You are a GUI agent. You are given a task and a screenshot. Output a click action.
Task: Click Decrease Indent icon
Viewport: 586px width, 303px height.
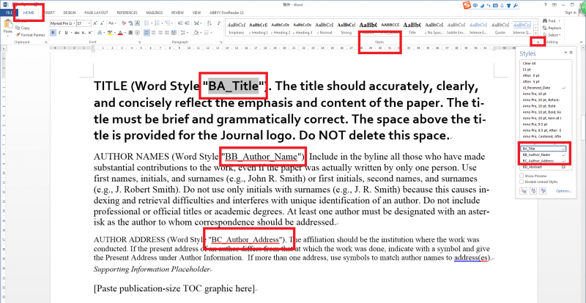[180, 23]
